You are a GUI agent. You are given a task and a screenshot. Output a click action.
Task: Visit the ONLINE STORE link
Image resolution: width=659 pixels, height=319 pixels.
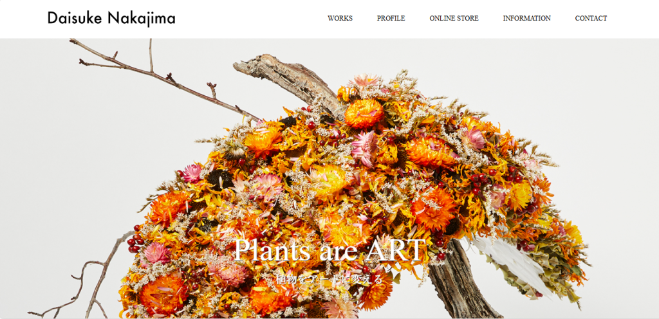click(x=454, y=19)
